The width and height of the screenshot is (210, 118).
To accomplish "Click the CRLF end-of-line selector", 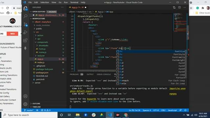I will 163,110.
